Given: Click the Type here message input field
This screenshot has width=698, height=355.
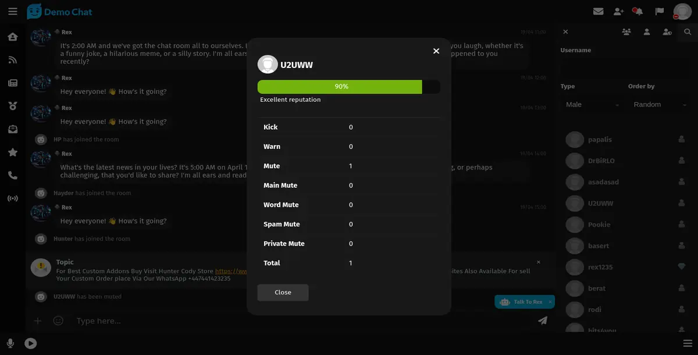Looking at the screenshot, I should point(302,321).
